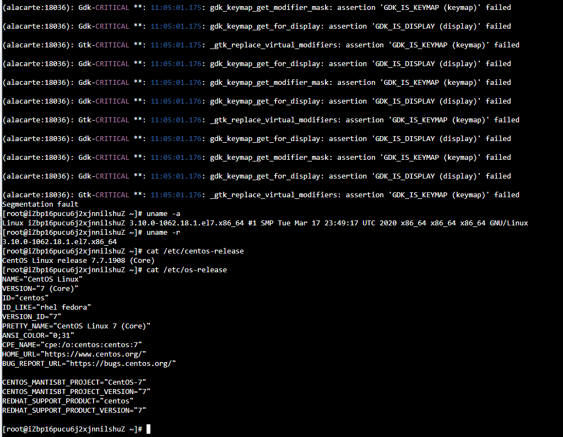Image resolution: width=563 pixels, height=437 pixels.
Task: Click the https://www.centos.org/ home URL
Action: (95, 354)
